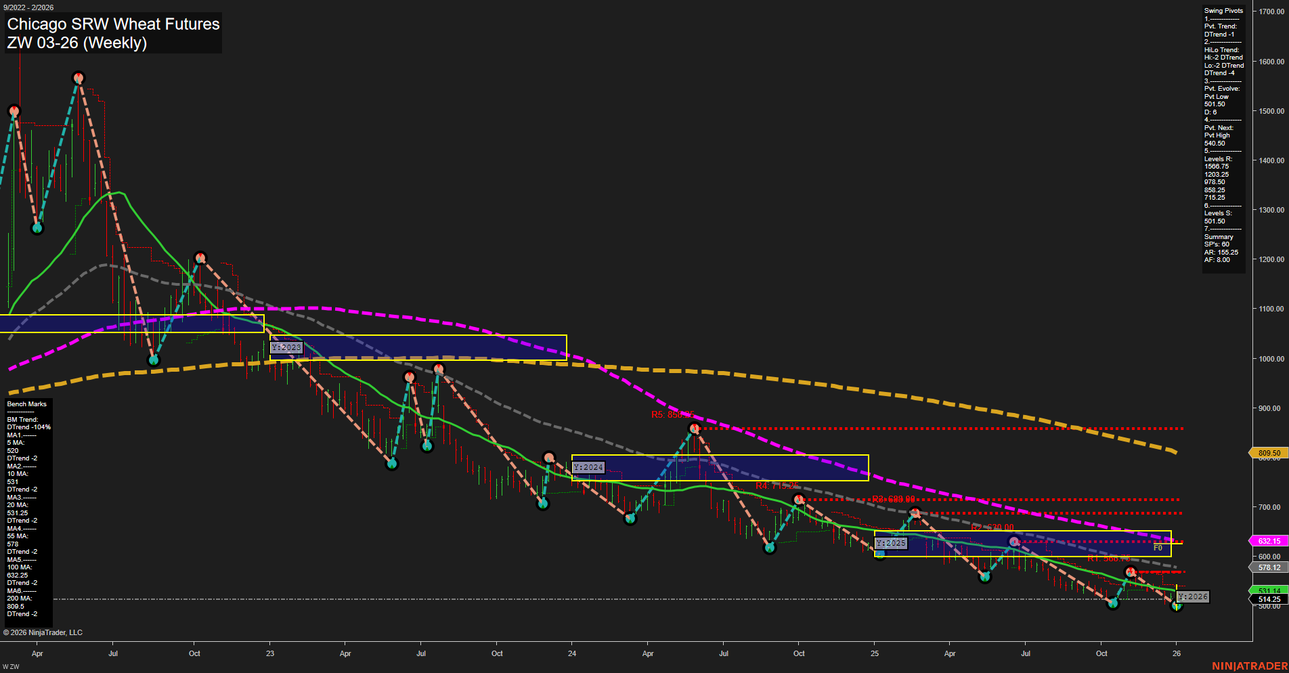The width and height of the screenshot is (1289, 673).
Task: Click the F0 label inside the Y:2025 box
Action: [1158, 548]
